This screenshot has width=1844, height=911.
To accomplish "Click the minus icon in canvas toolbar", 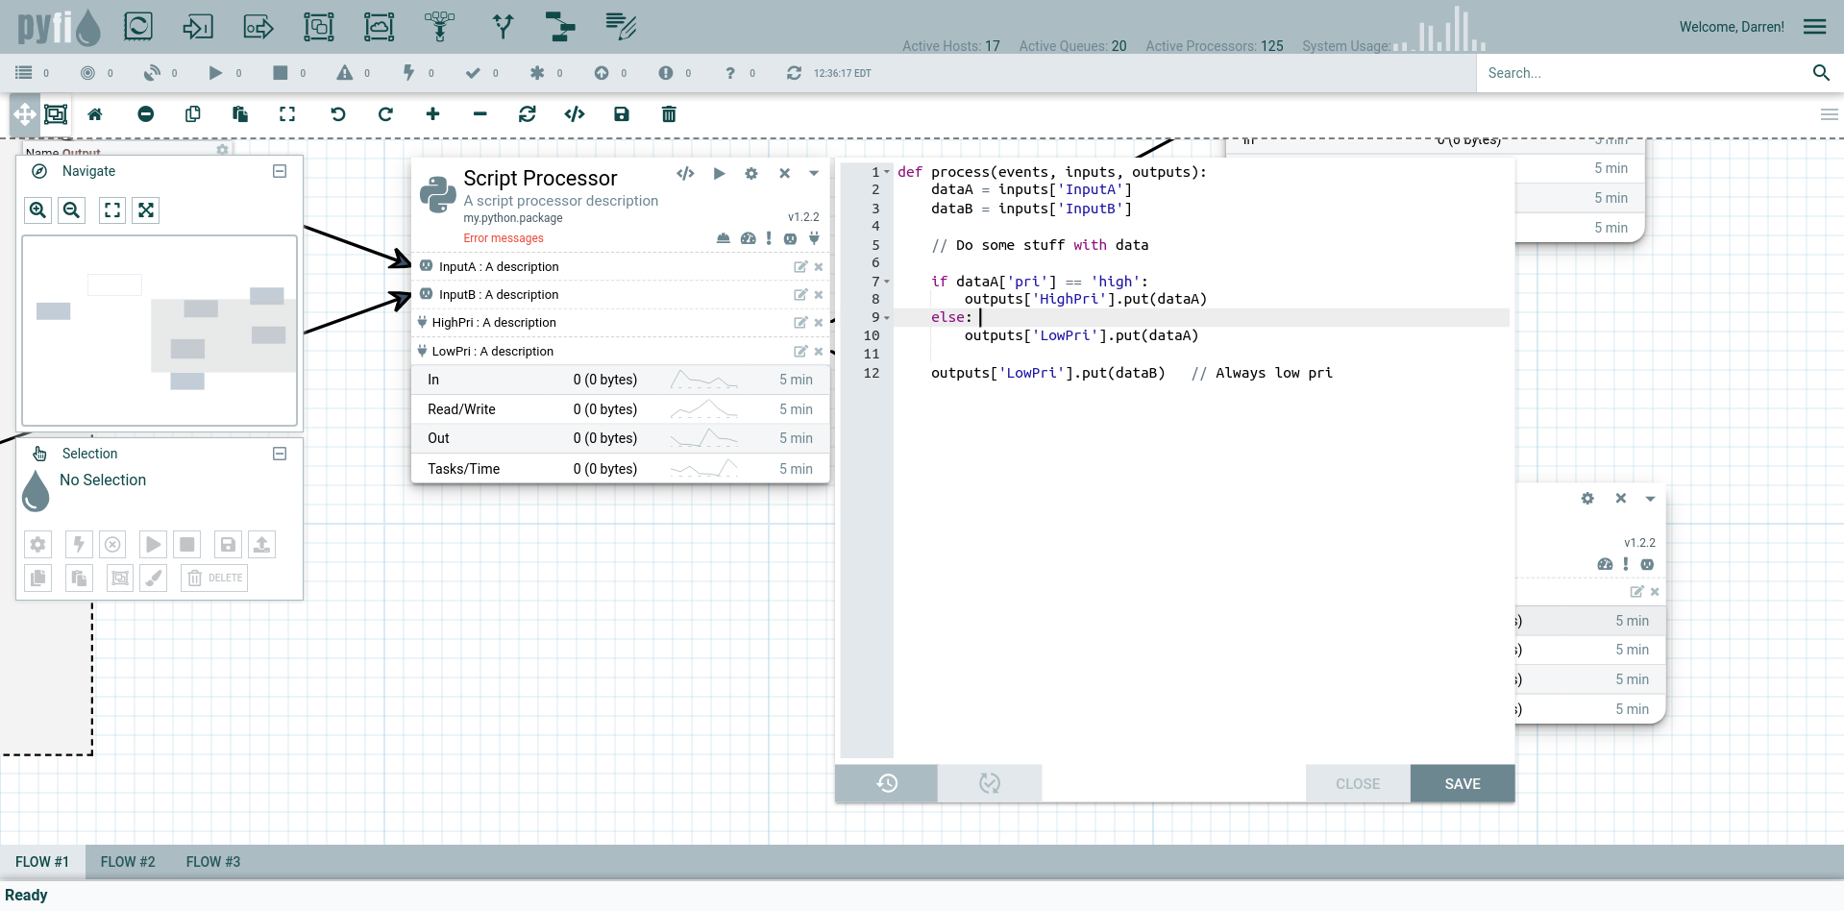I will coord(480,114).
